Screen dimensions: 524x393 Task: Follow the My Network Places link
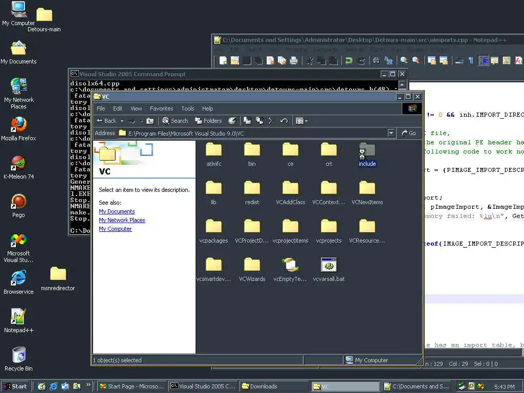point(122,220)
